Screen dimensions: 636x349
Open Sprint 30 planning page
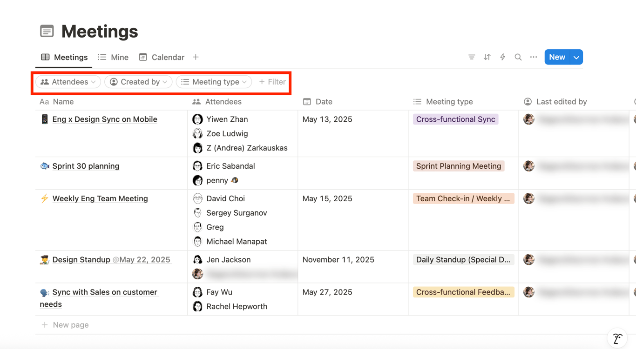(86, 166)
